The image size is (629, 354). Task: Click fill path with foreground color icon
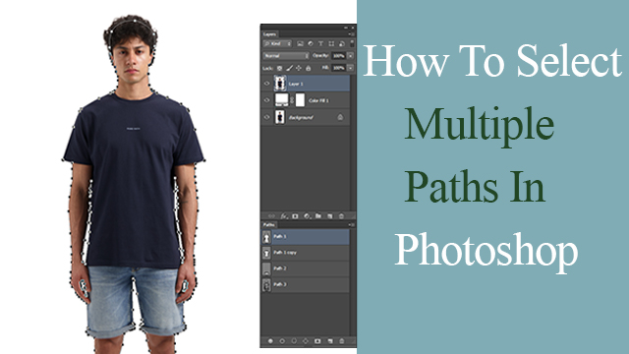tap(270, 341)
